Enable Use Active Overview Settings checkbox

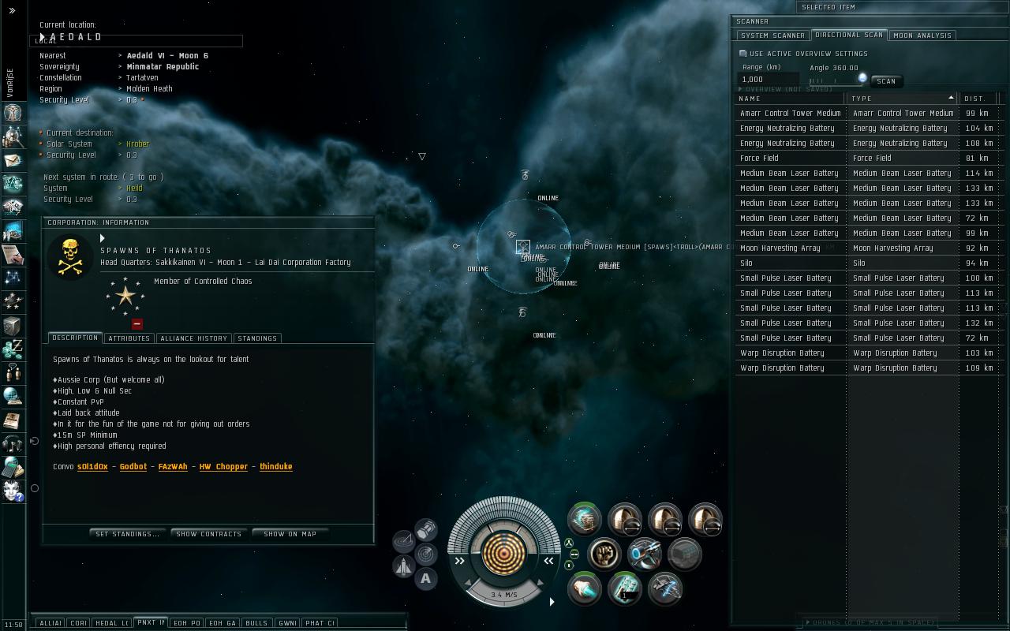743,54
